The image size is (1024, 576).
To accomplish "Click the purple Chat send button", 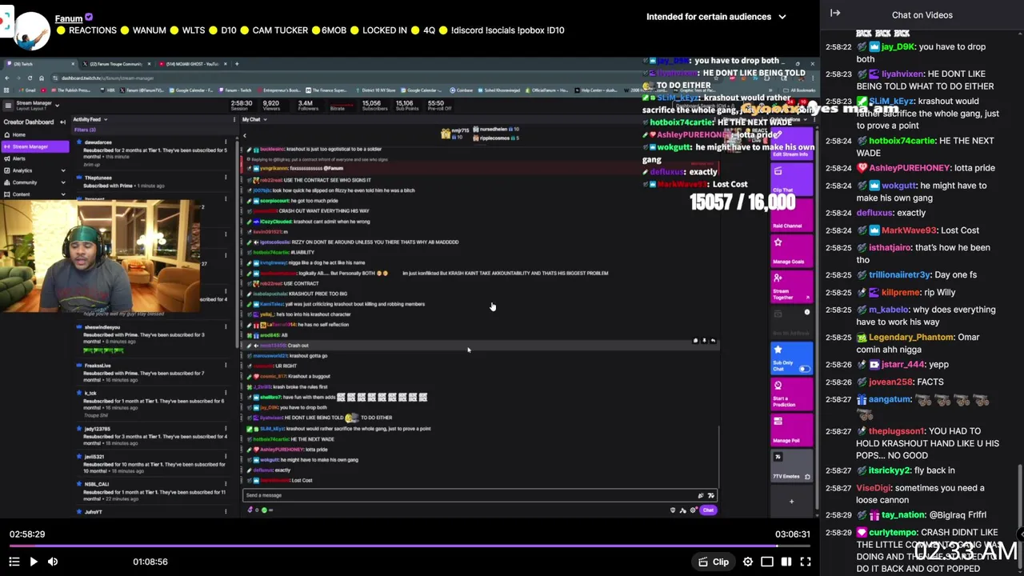I will click(x=708, y=510).
